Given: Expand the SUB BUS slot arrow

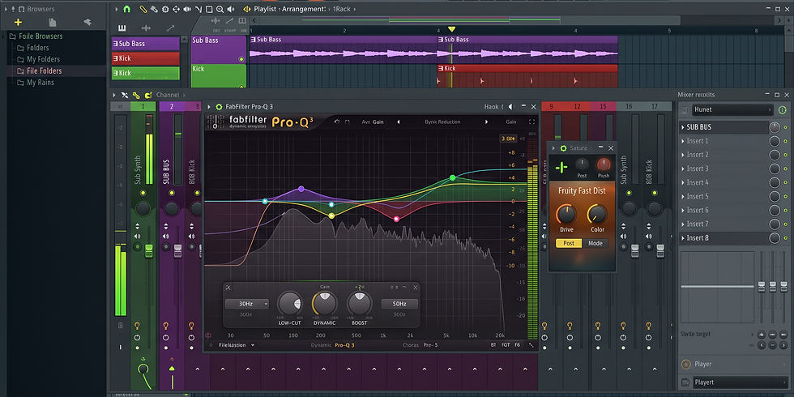Looking at the screenshot, I should pos(682,127).
